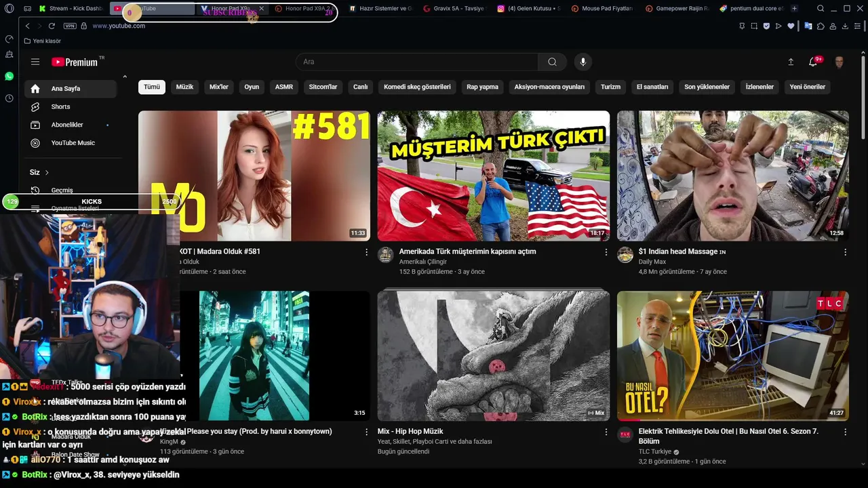Switch to Gamepower Raijin tab

(x=677, y=9)
